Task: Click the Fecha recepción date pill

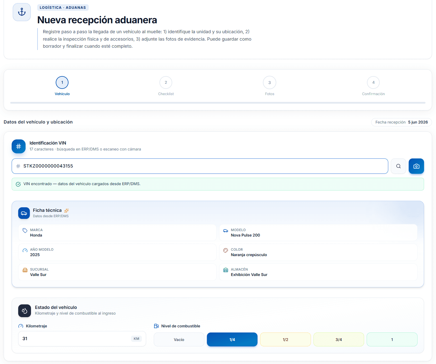Action: [401, 122]
